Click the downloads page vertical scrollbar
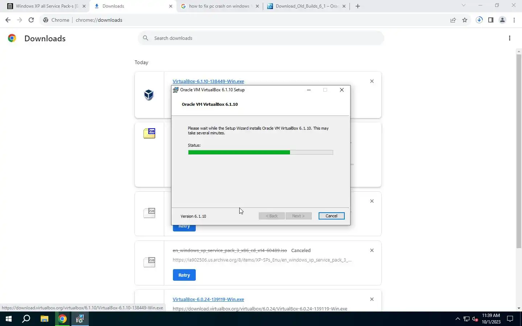This screenshot has height=326, width=522. pyautogui.click(x=519, y=150)
